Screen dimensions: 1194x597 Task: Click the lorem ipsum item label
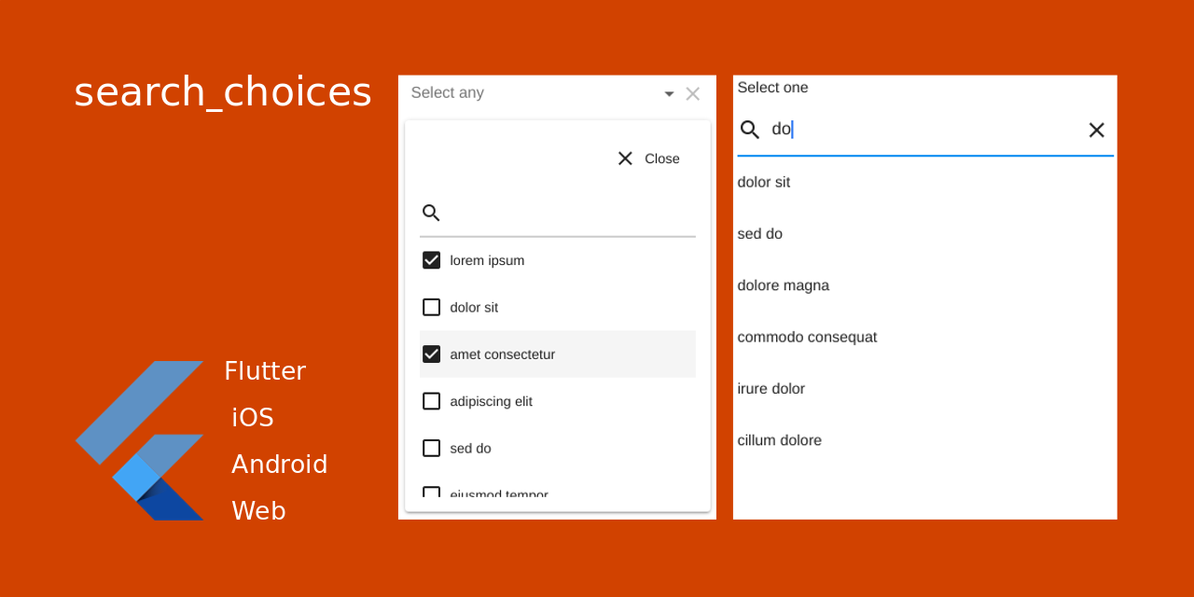pos(487,260)
